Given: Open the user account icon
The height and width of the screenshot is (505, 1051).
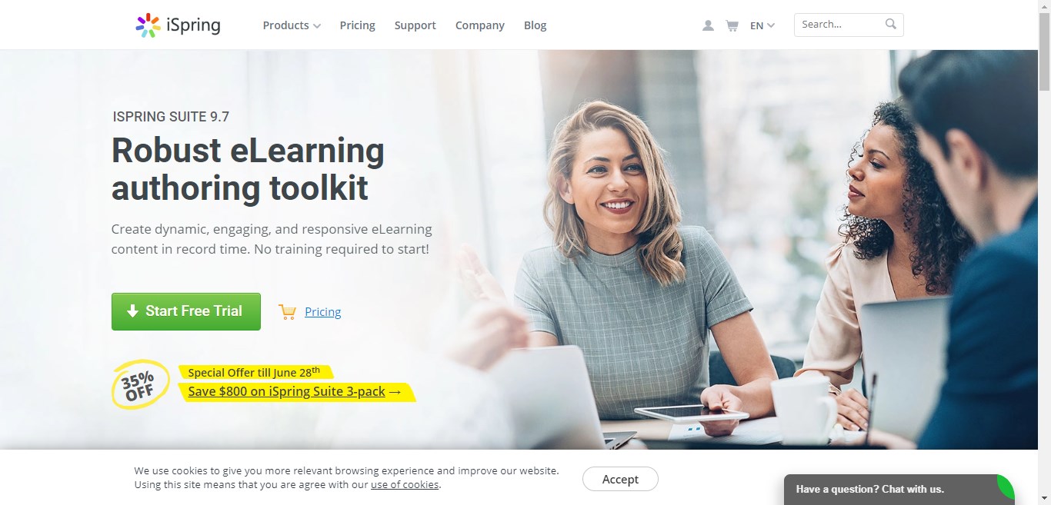Looking at the screenshot, I should [708, 25].
